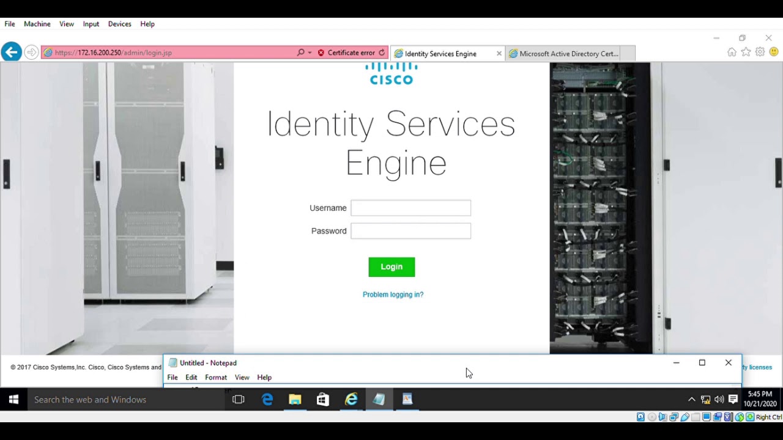The image size is (783, 440).
Task: Open Notepad Help menu
Action: point(264,378)
